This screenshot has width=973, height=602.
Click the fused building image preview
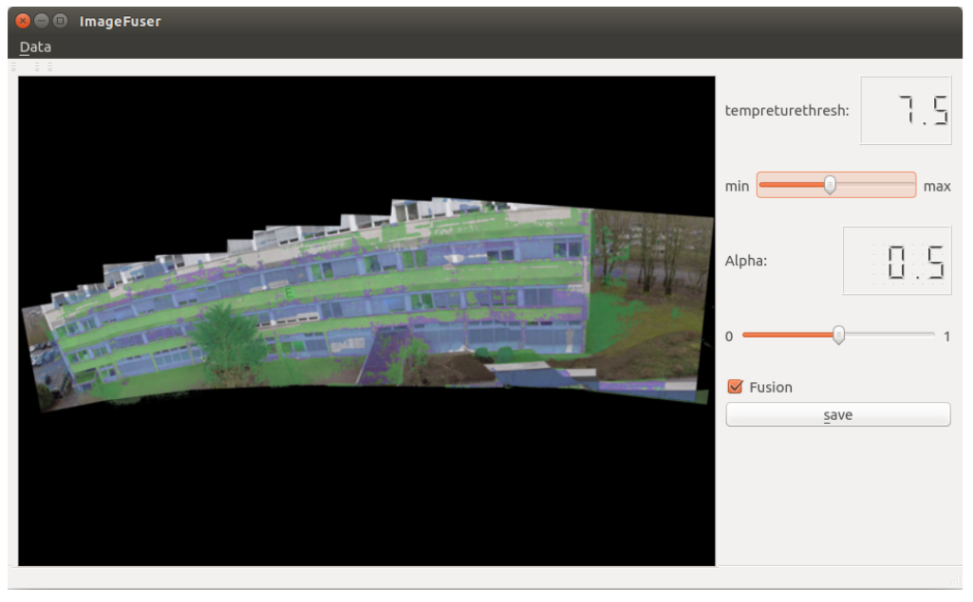coord(366,321)
